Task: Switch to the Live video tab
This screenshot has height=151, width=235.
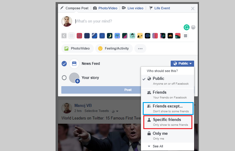Action: tap(133, 8)
